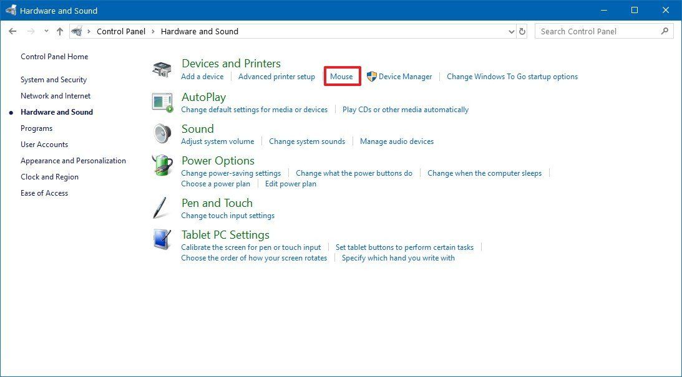The width and height of the screenshot is (682, 377).
Task: Select System and Security in the sidebar
Action: [x=53, y=80]
